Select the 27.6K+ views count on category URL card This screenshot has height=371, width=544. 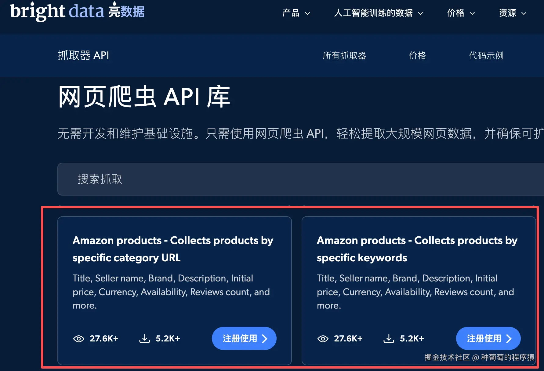pyautogui.click(x=104, y=339)
